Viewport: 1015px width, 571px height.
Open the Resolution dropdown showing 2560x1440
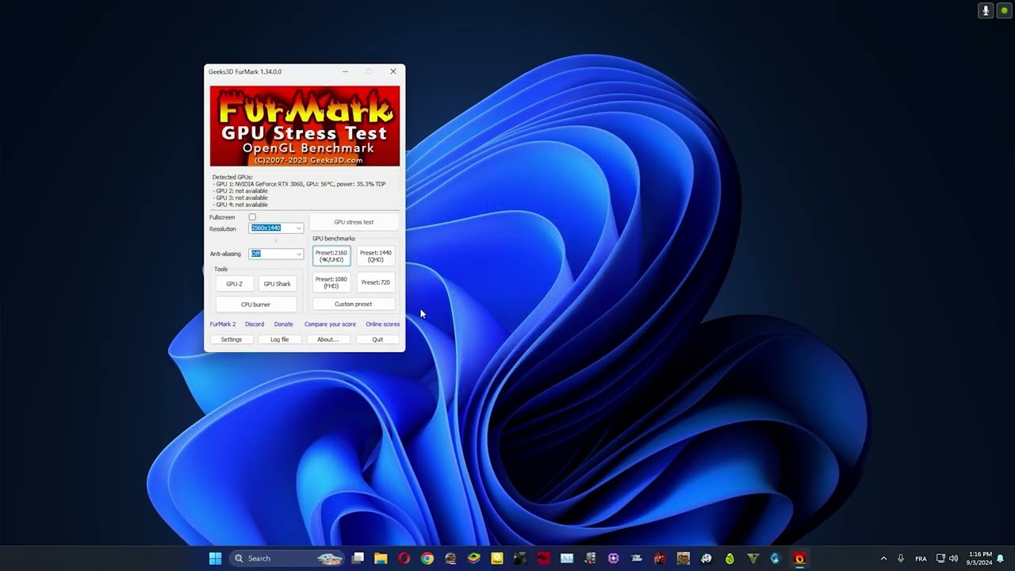[276, 228]
